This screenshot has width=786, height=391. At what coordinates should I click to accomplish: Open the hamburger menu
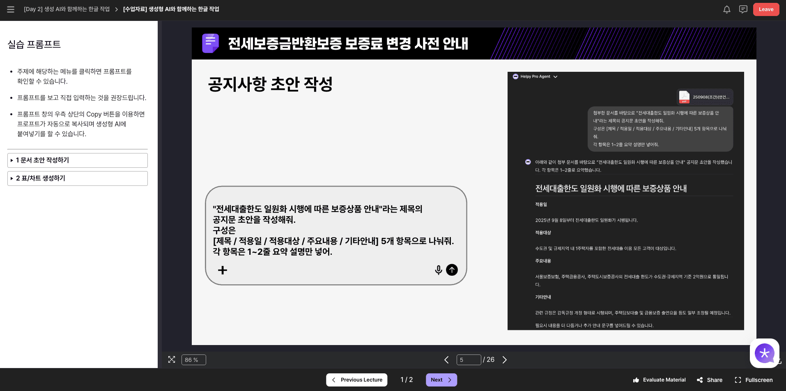(11, 9)
